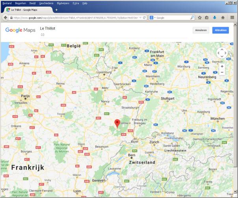Open the Bladwijzers menu
This screenshot has height=198, width=238.
(x=63, y=3)
